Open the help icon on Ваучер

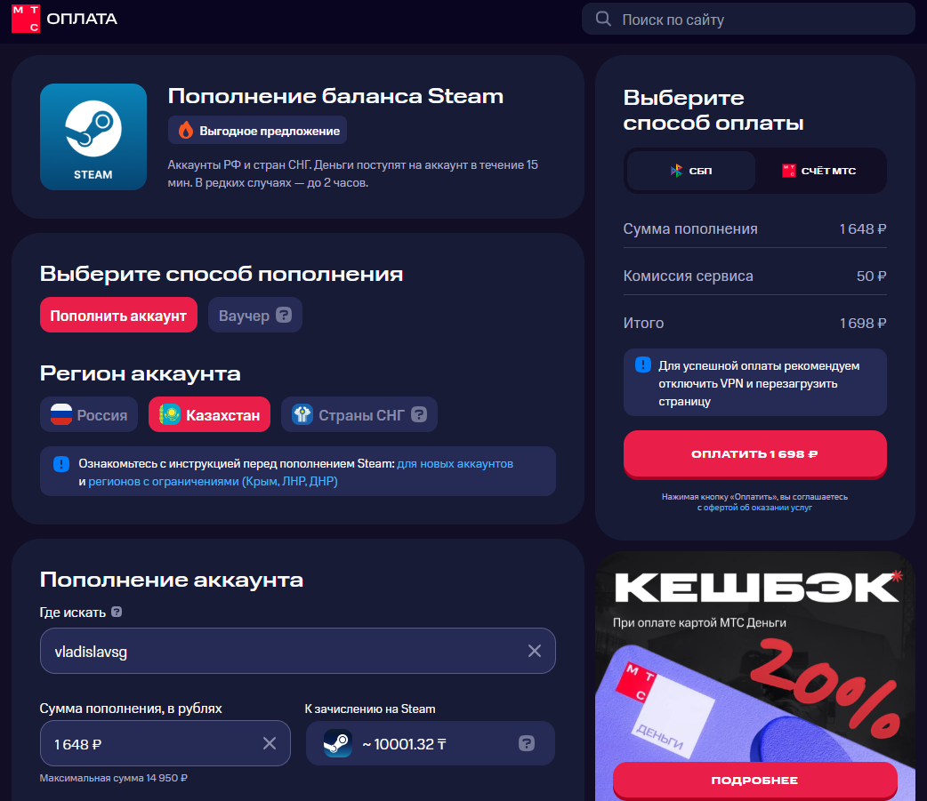(284, 315)
